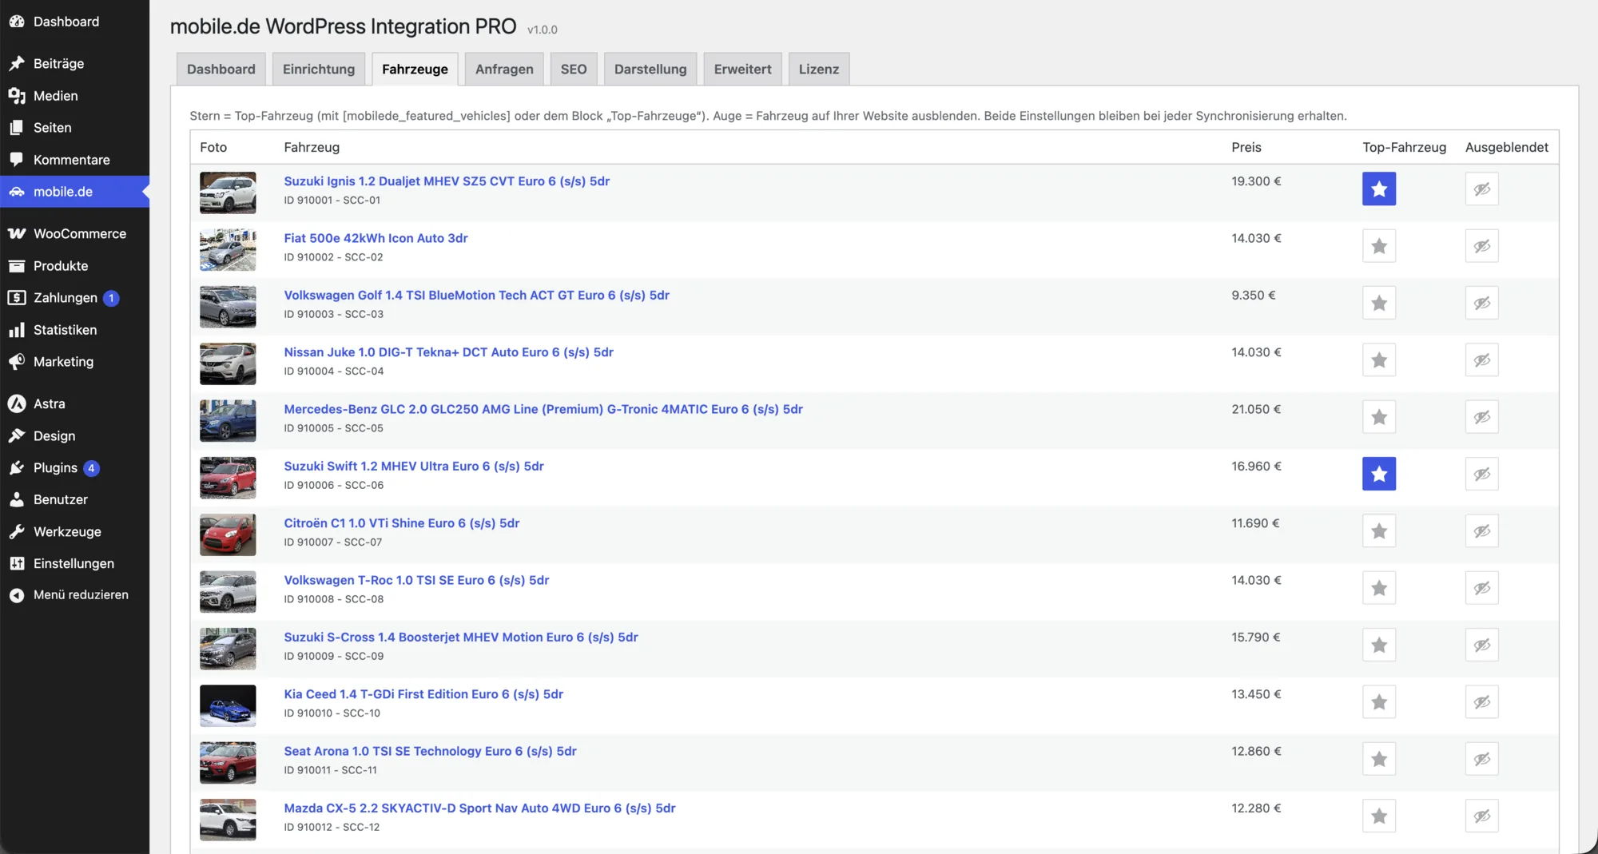Open Plugins in the sidebar
Screen dimensions: 1598x854
55,468
